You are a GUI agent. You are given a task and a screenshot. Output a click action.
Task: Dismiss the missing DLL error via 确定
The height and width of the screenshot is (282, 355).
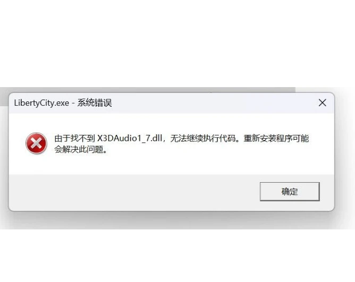point(290,192)
